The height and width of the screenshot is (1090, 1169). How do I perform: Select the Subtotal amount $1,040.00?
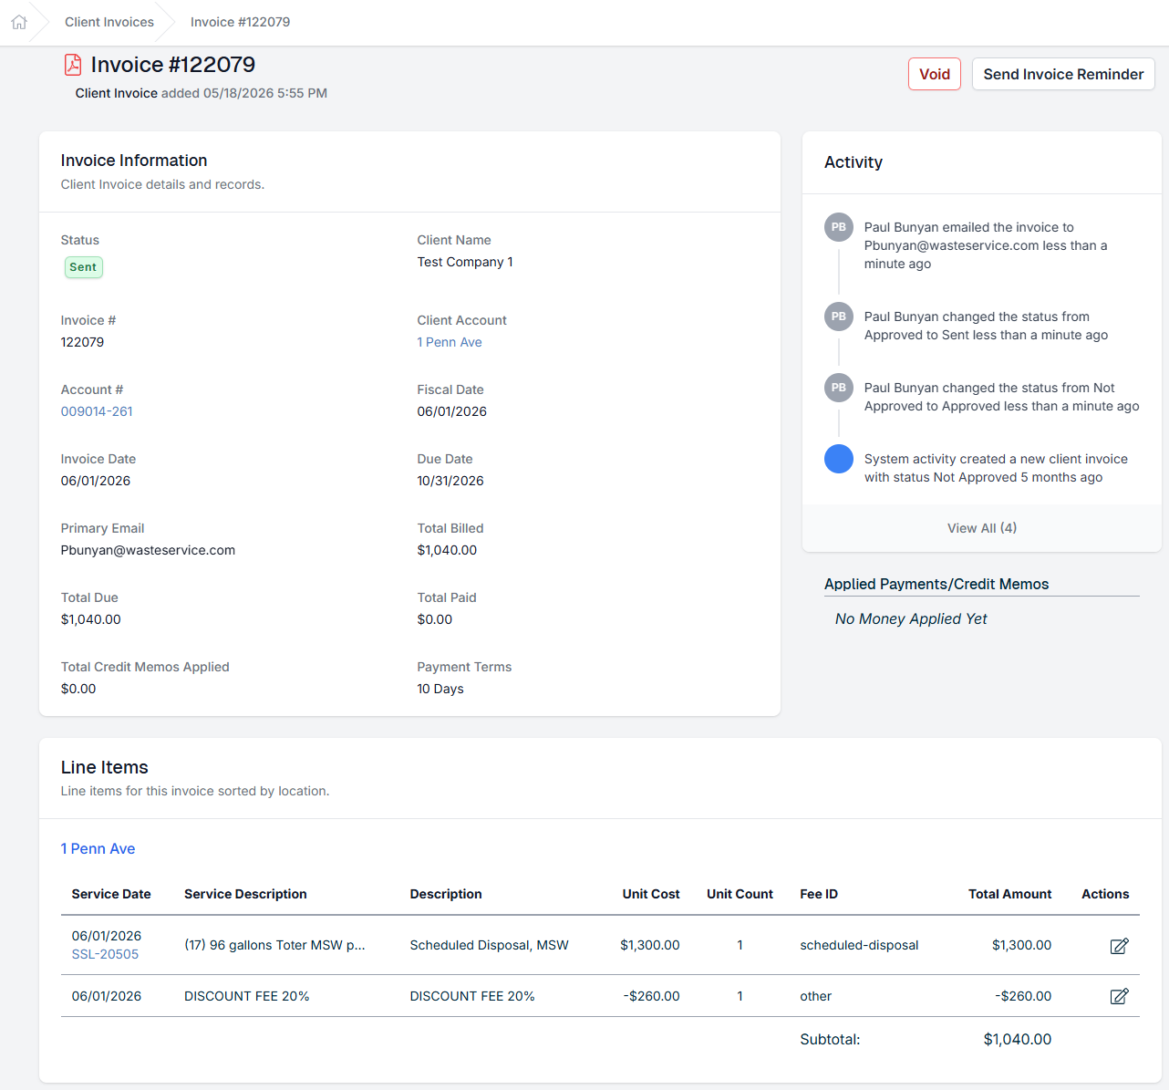(x=1018, y=1039)
